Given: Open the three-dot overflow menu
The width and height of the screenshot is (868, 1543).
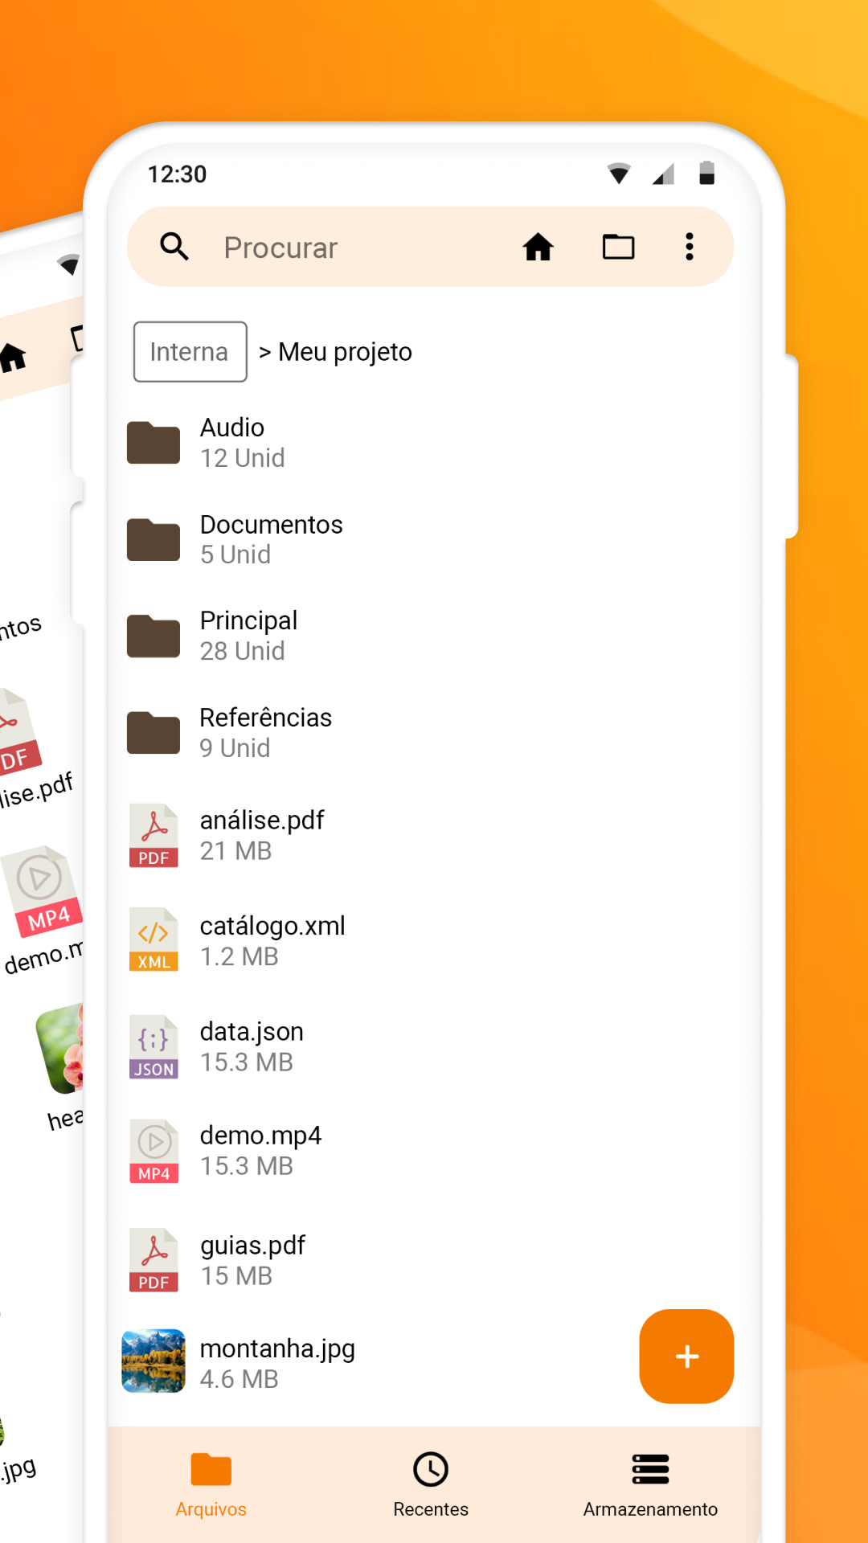Looking at the screenshot, I should (689, 247).
